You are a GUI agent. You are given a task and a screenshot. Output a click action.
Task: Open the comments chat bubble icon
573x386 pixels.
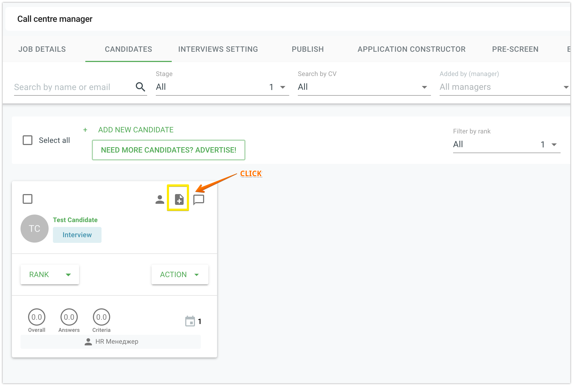click(x=199, y=199)
